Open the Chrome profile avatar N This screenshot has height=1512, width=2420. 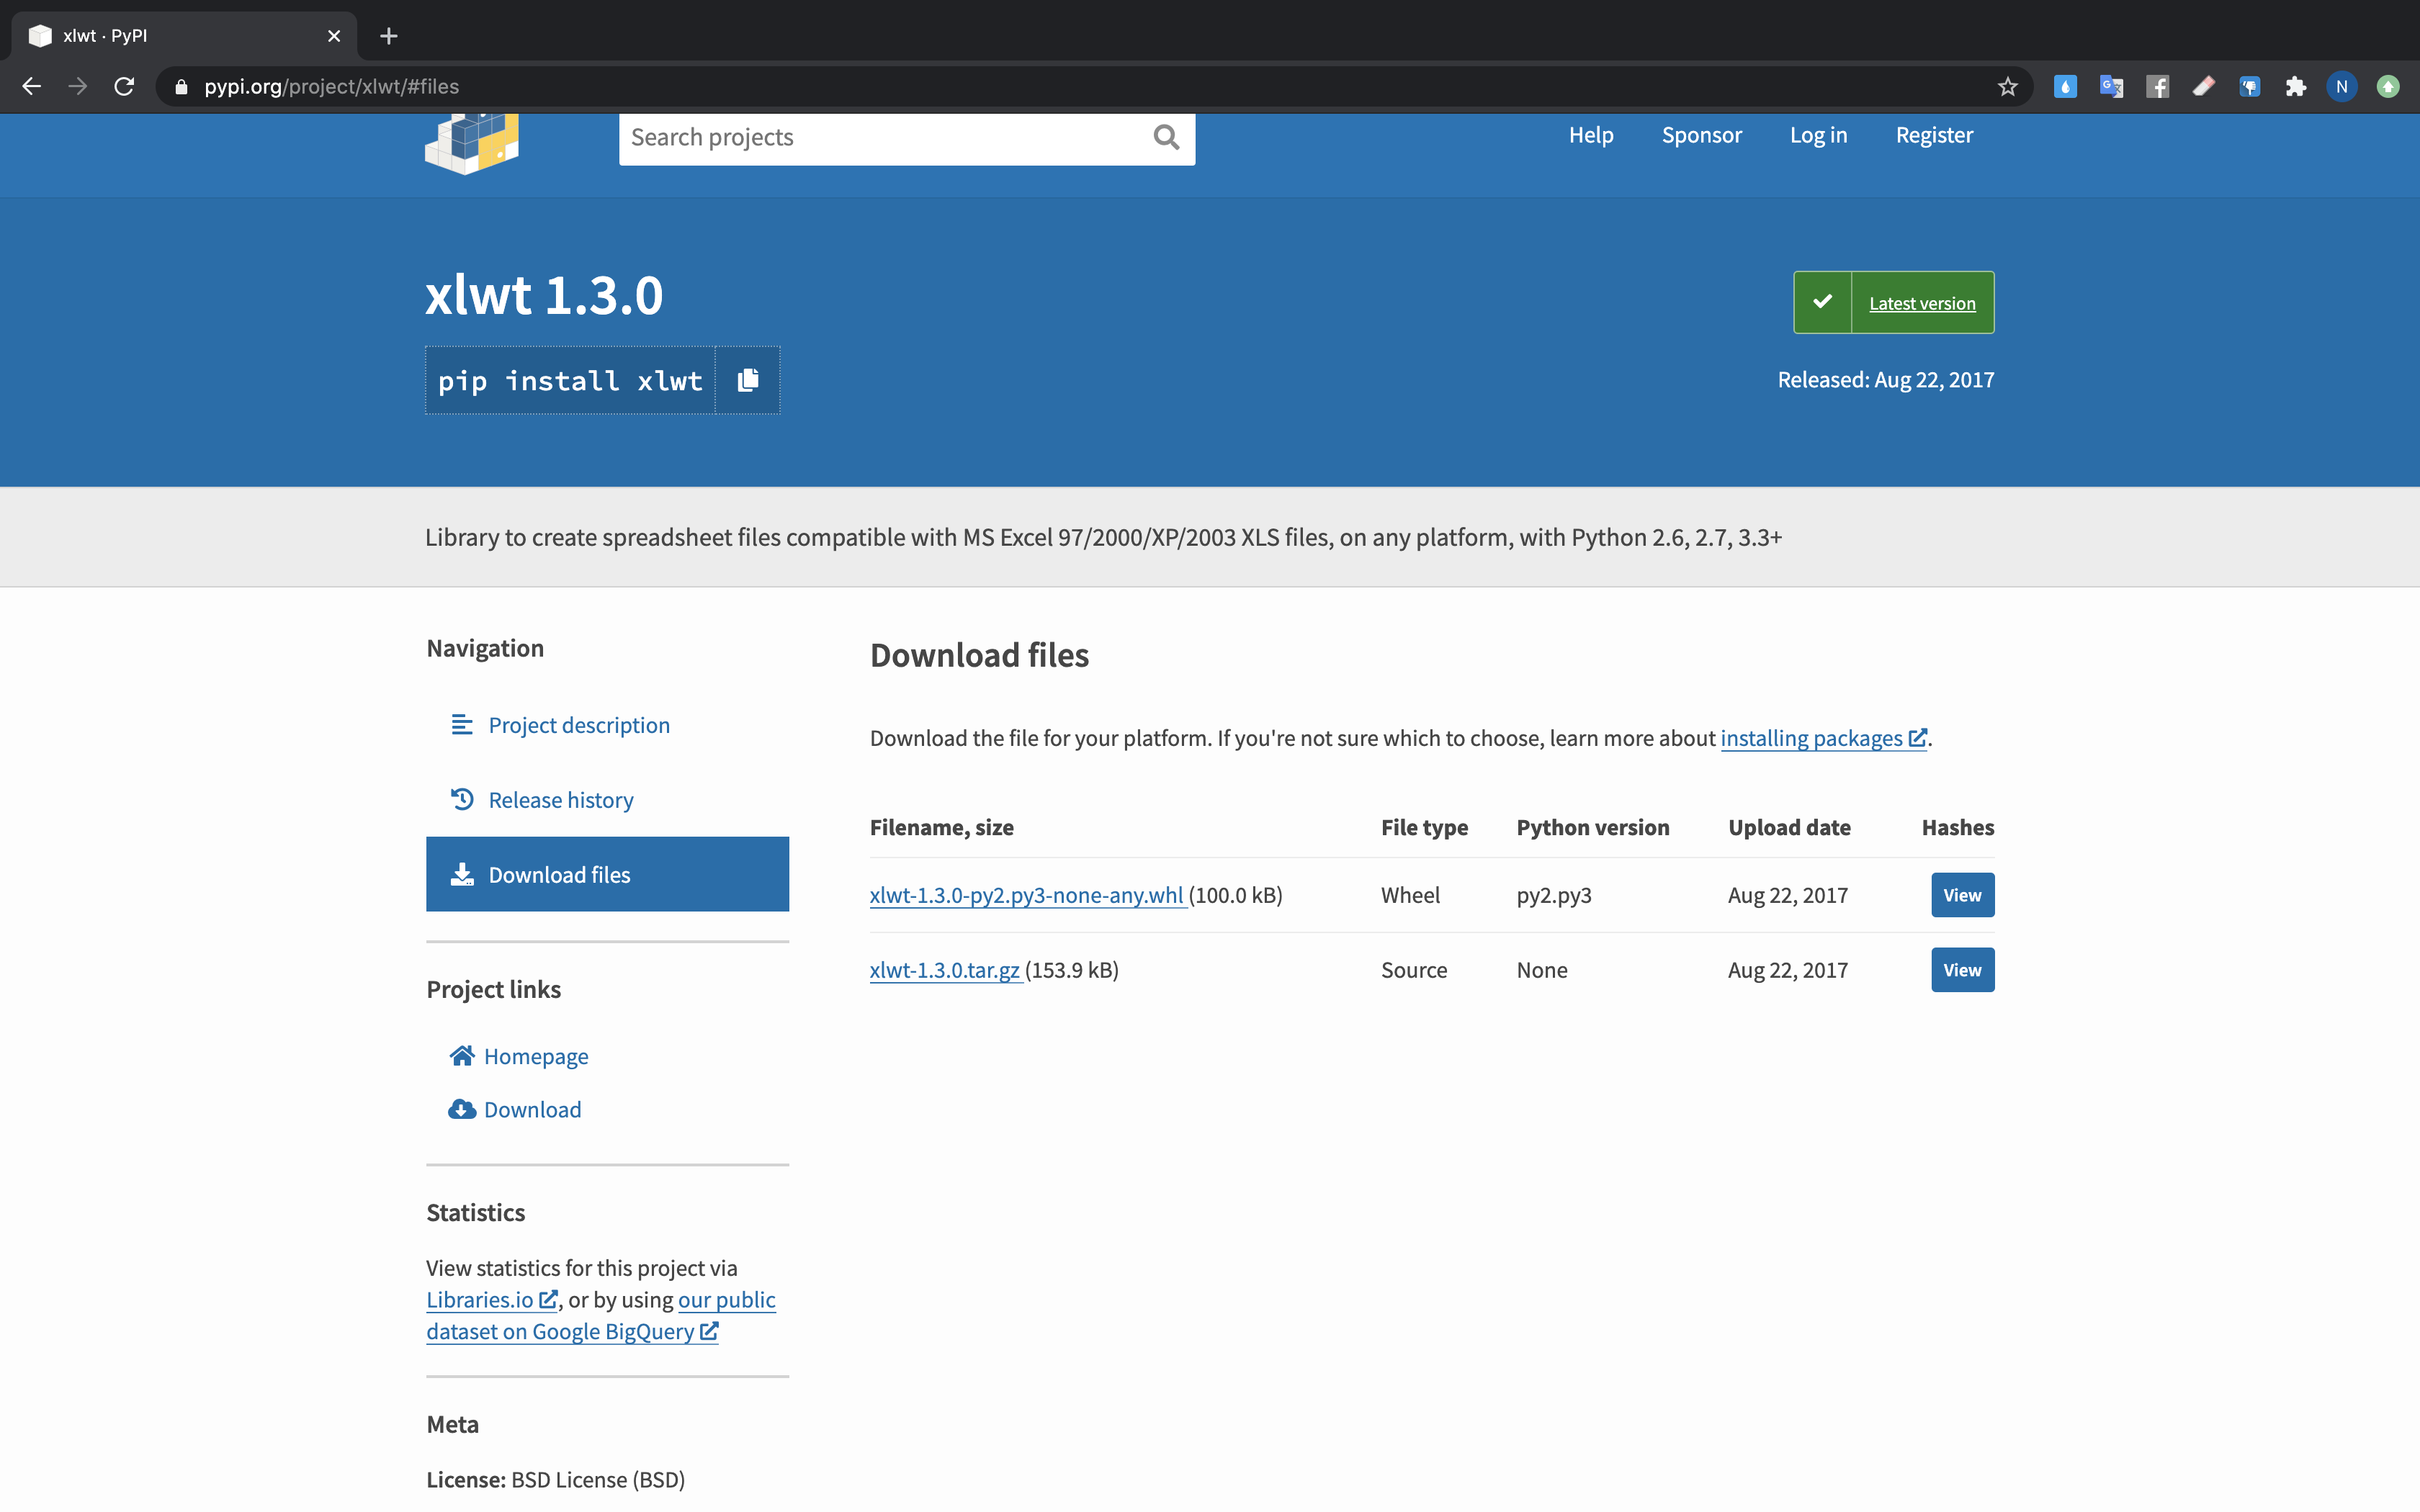pos(2342,87)
